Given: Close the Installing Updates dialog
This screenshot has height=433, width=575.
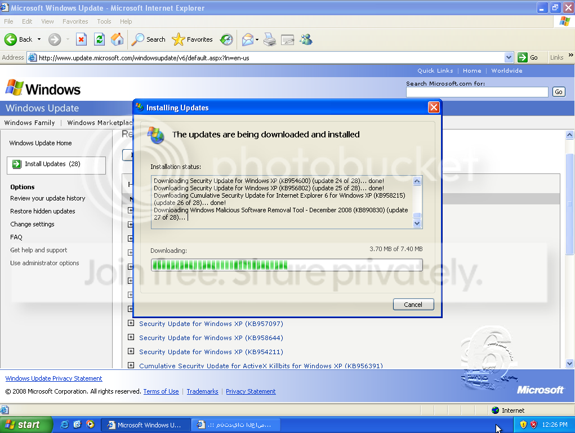Looking at the screenshot, I should coord(434,108).
